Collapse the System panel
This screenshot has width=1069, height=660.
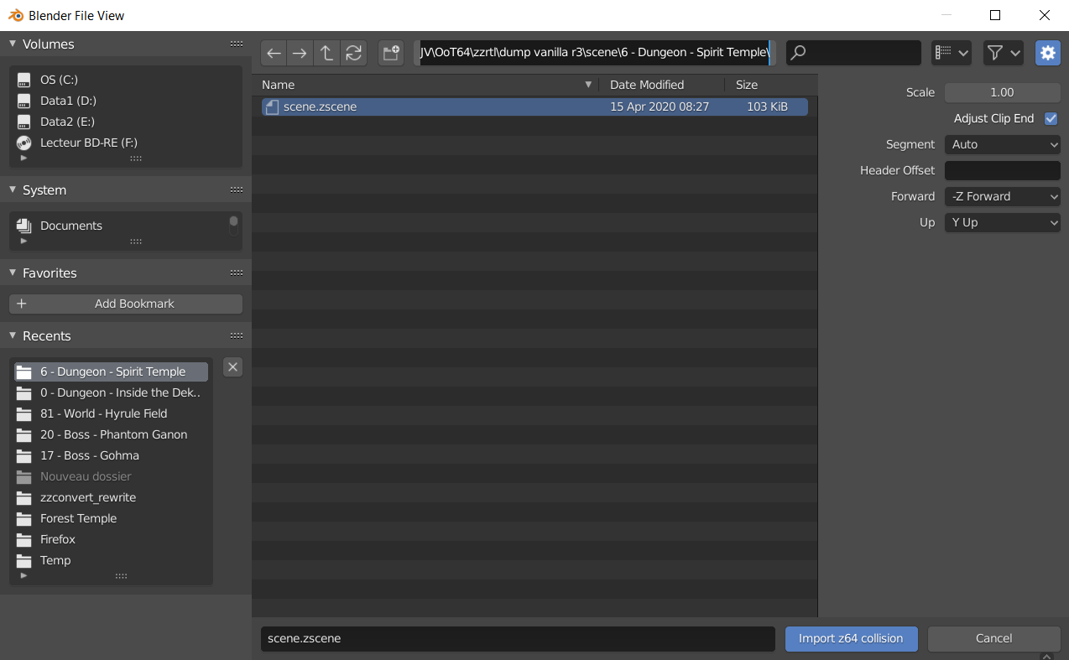[13, 190]
